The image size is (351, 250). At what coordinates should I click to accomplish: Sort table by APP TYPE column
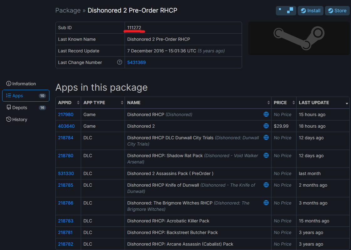coord(103,103)
